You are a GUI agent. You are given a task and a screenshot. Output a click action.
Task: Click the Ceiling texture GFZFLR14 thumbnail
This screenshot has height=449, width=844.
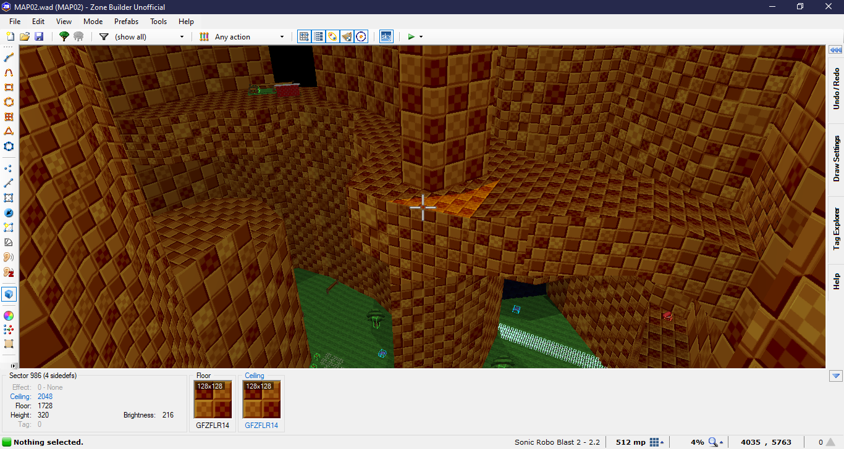coord(261,400)
